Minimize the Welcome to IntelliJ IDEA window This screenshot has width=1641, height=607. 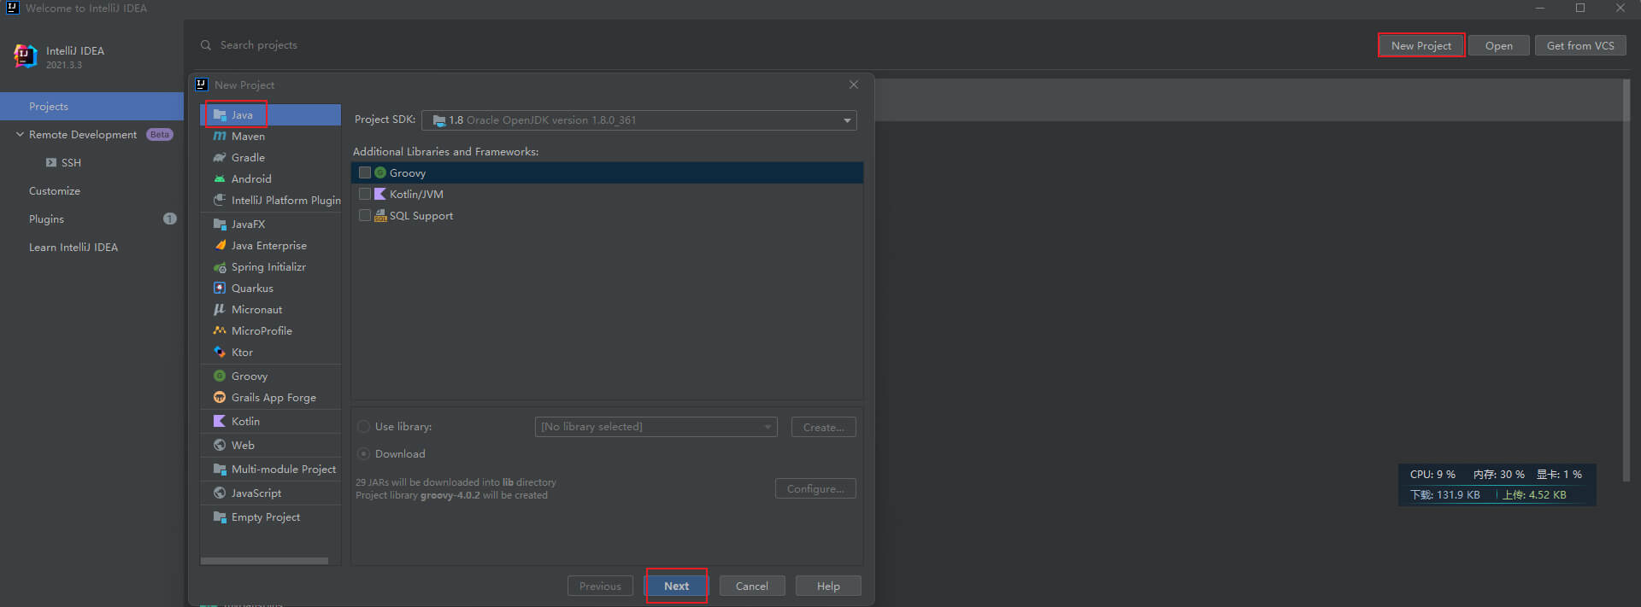[x=1540, y=9]
